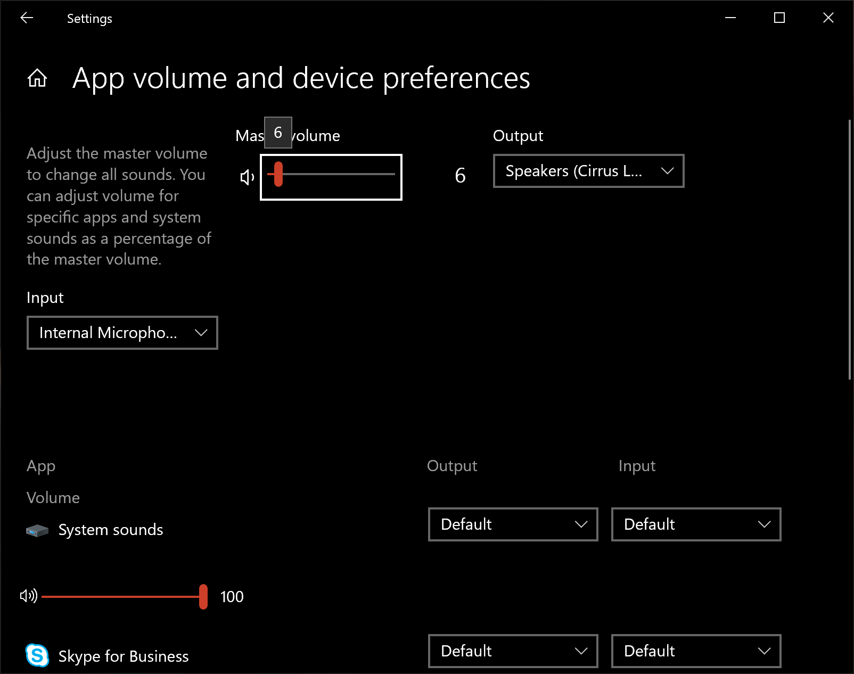Close the Settings window
Viewport: 854px width, 674px height.
tap(828, 18)
